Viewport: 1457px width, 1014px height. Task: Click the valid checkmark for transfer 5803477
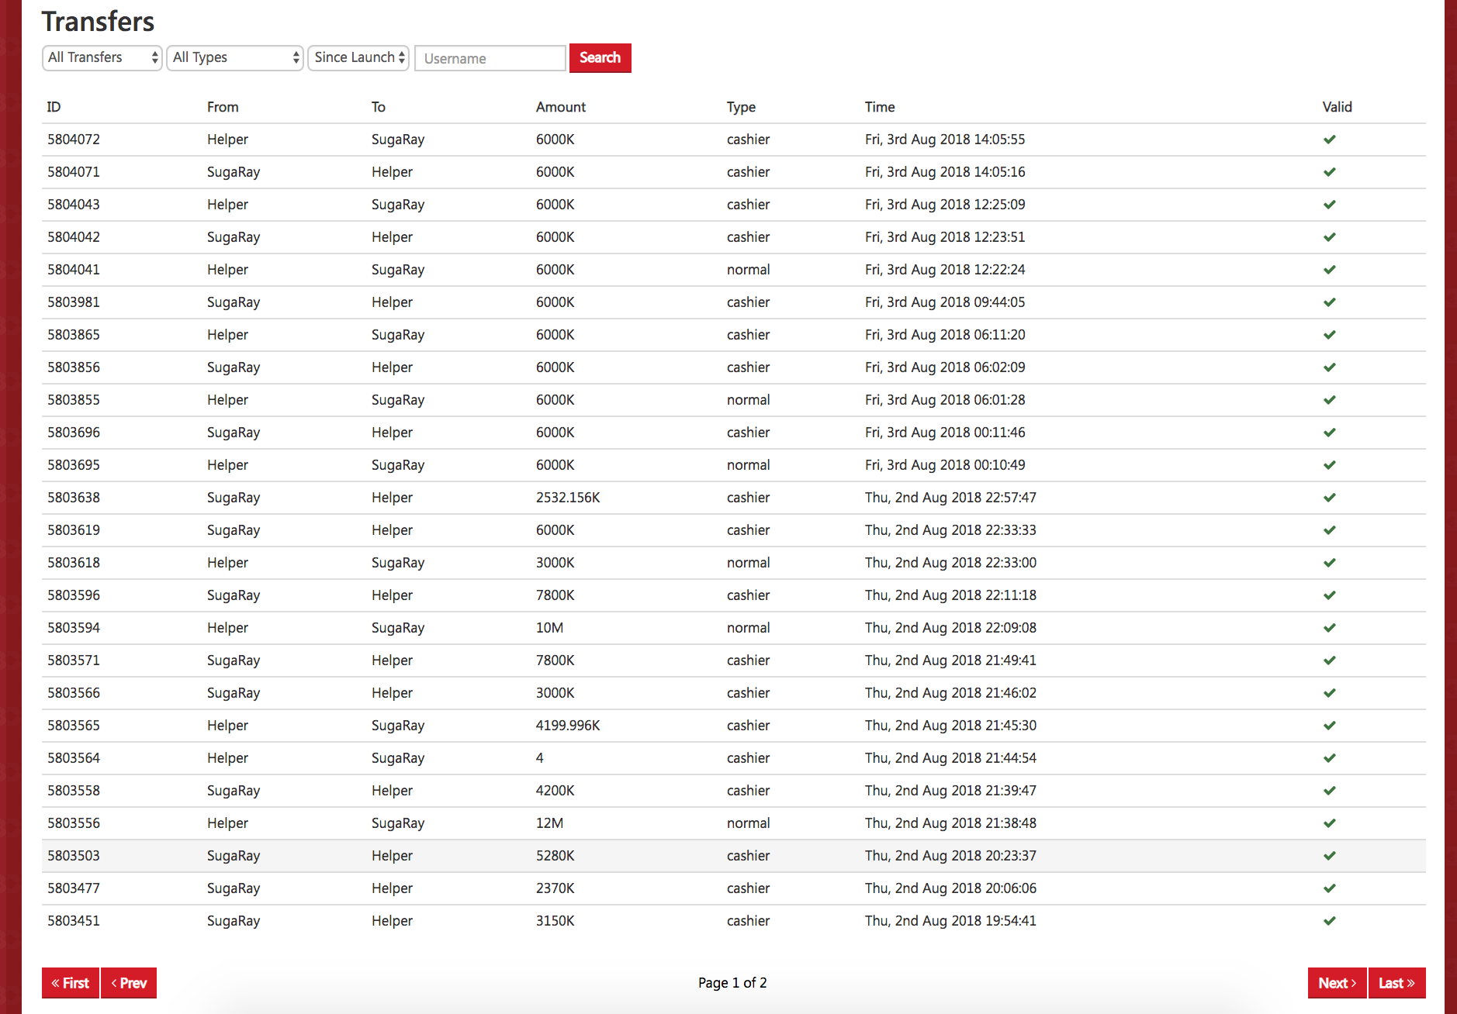pyautogui.click(x=1330, y=888)
